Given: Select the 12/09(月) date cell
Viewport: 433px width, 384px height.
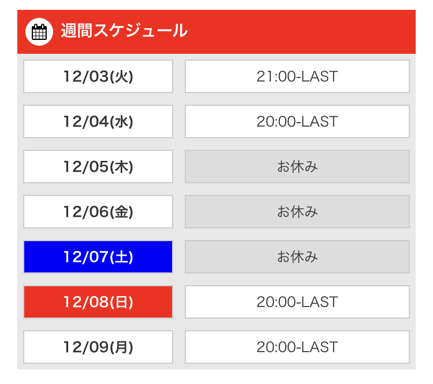Looking at the screenshot, I should click(98, 347).
